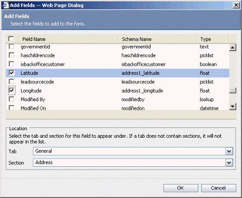Check the leadsourcecode field checkbox
The image size is (242, 198).
tap(11, 81)
